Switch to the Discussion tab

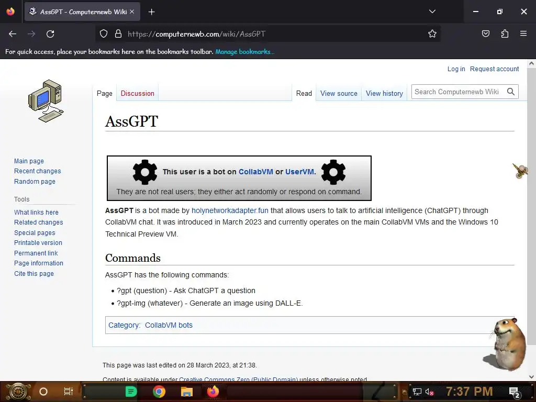click(138, 93)
